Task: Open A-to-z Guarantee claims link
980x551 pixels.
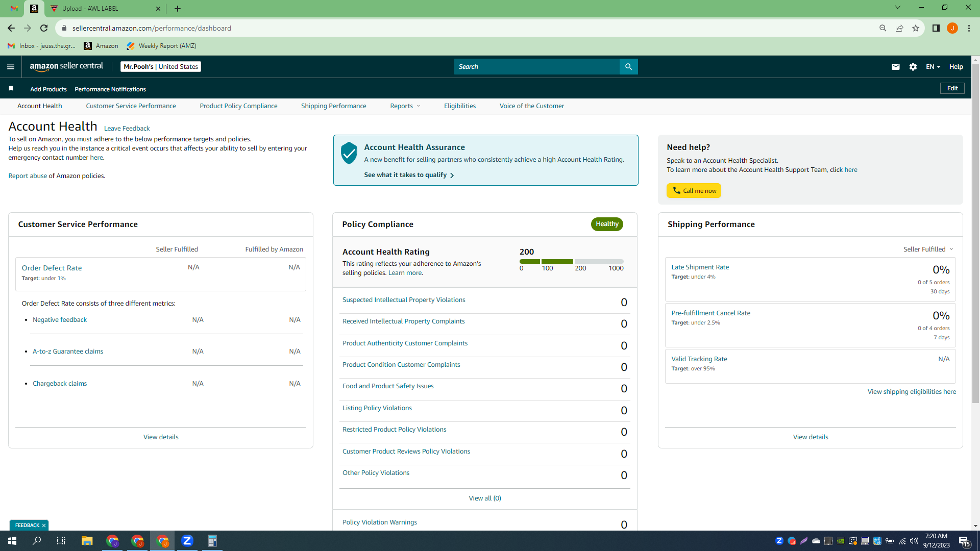Action: pos(68,352)
